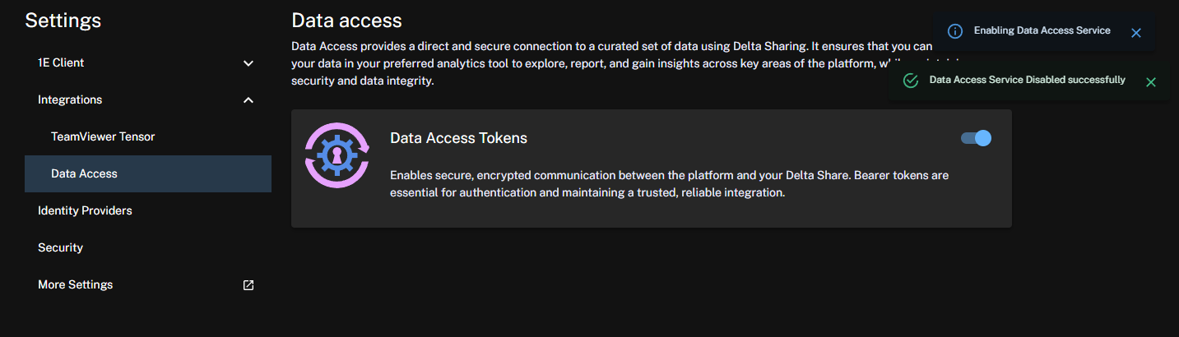Select Data Access in sidebar

84,173
